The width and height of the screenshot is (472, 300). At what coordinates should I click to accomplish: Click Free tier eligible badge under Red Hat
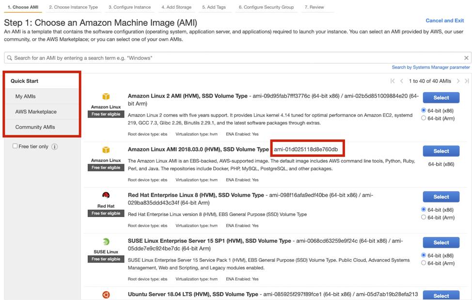pos(106,214)
